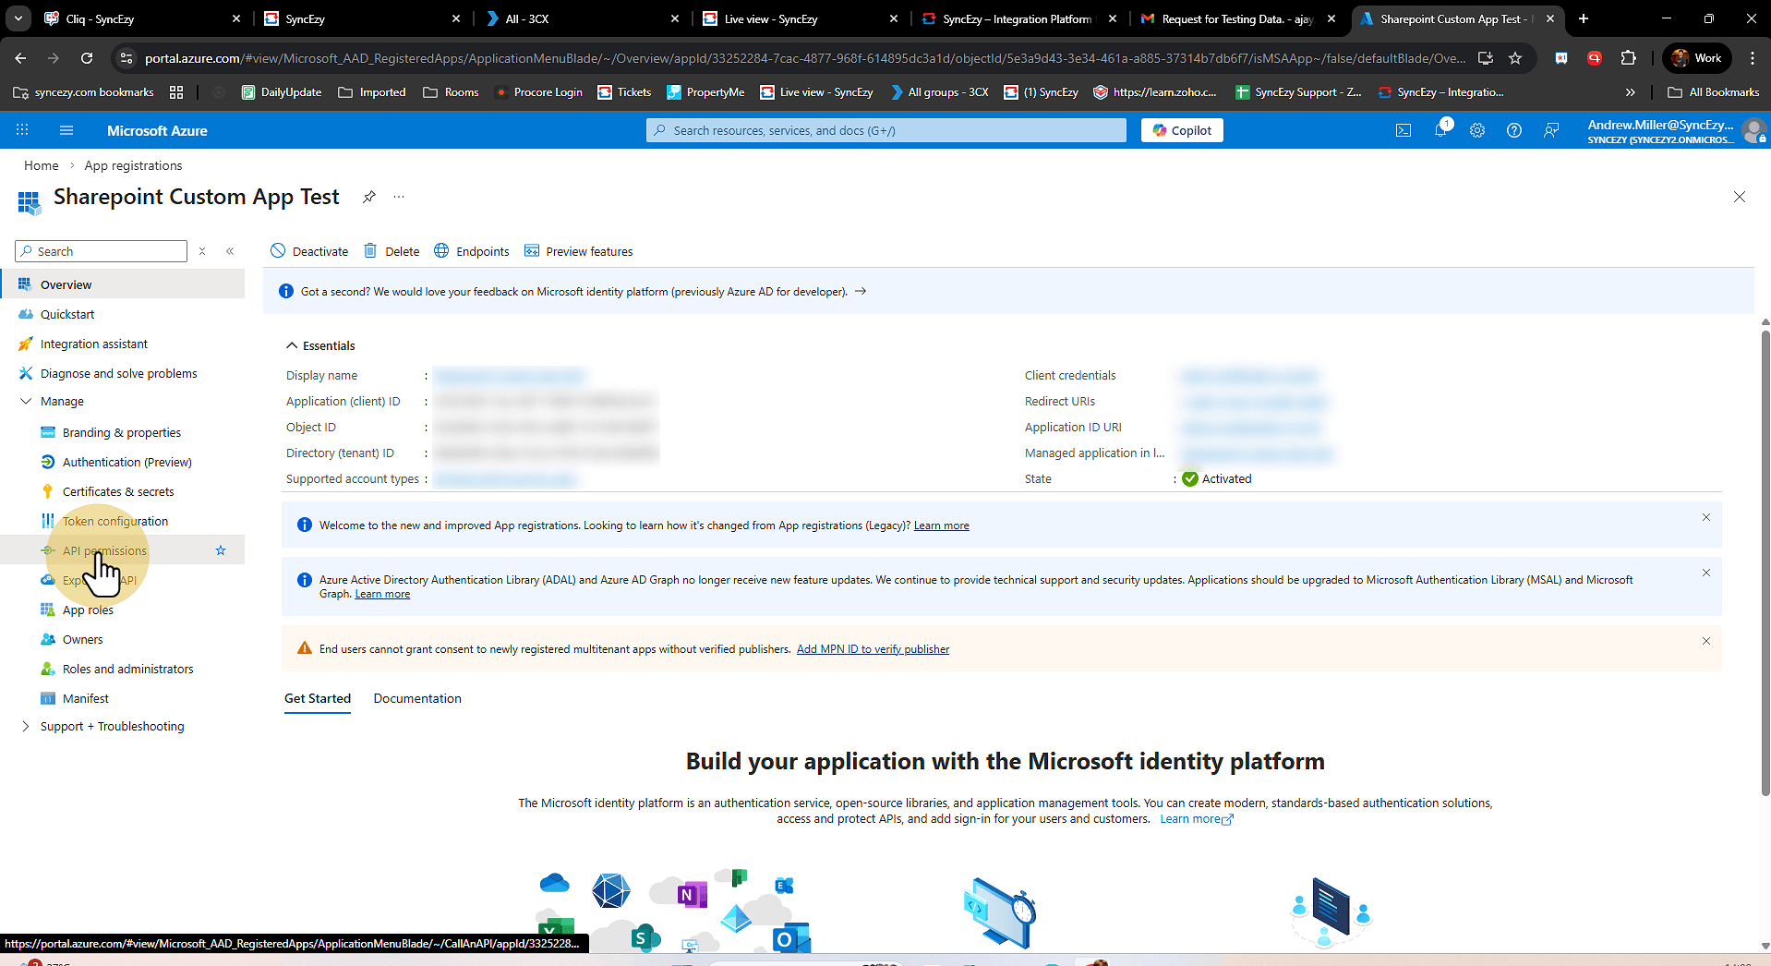Open the feedback icon in header
Screen dimensions: 1771x966
[x=1551, y=130]
